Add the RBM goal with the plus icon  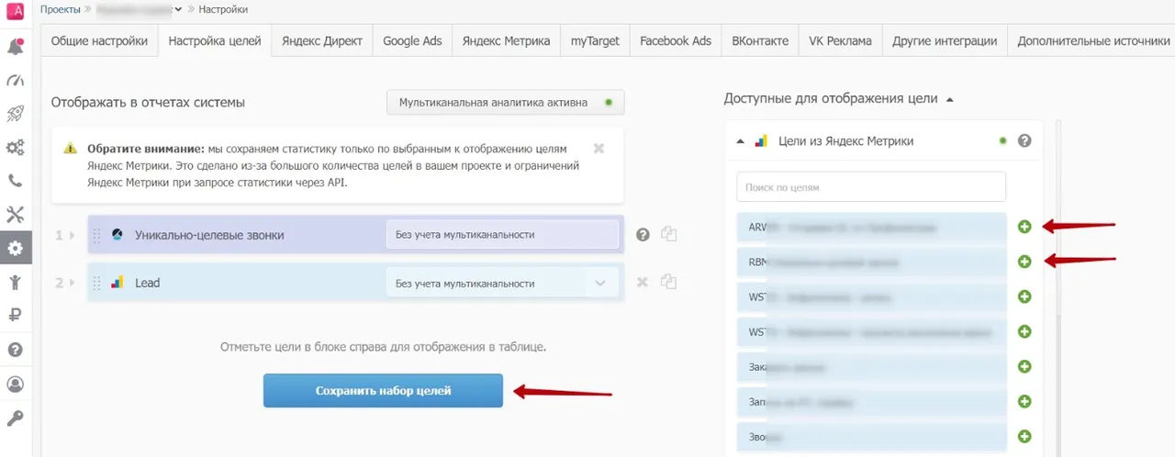1024,262
